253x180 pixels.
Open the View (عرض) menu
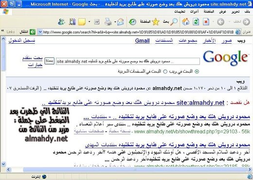point(222,12)
